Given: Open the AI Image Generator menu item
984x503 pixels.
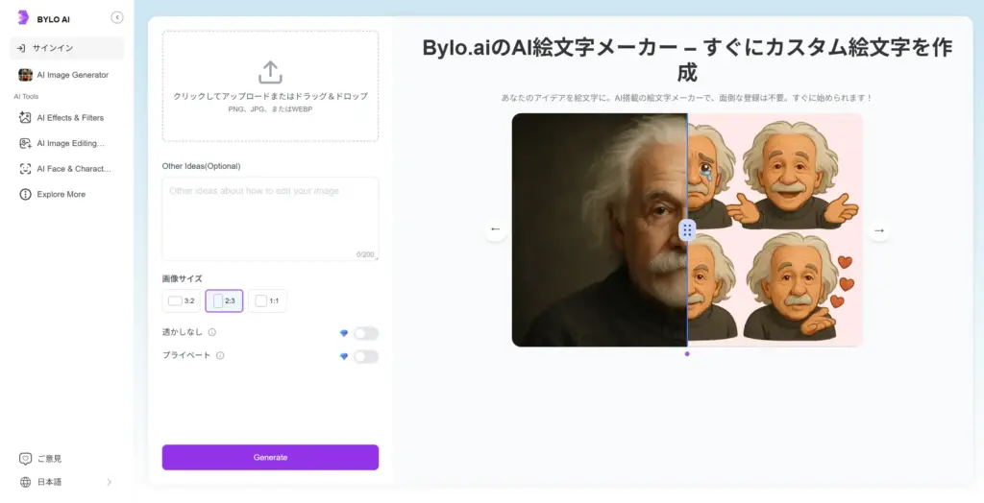Looking at the screenshot, I should tap(67, 75).
